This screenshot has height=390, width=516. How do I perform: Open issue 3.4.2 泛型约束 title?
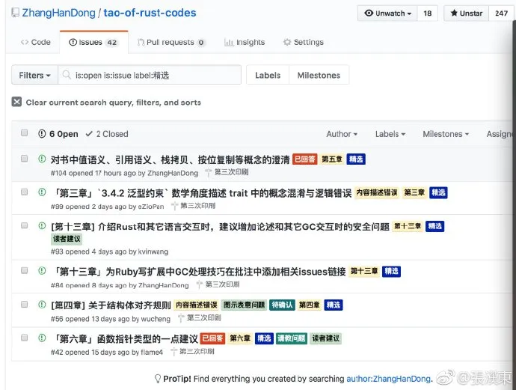[203, 193]
